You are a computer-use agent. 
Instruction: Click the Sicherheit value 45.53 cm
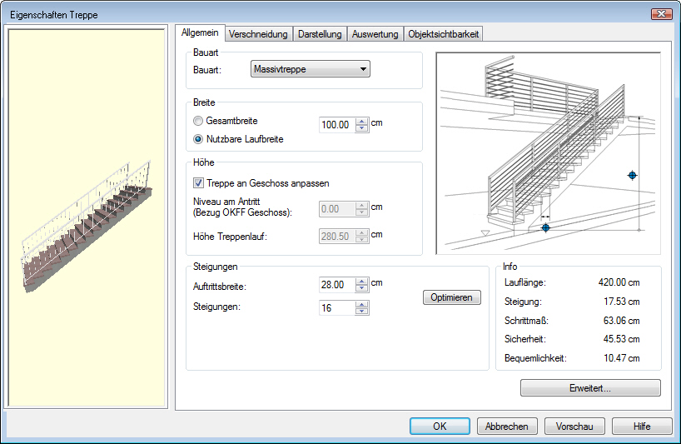(x=622, y=339)
